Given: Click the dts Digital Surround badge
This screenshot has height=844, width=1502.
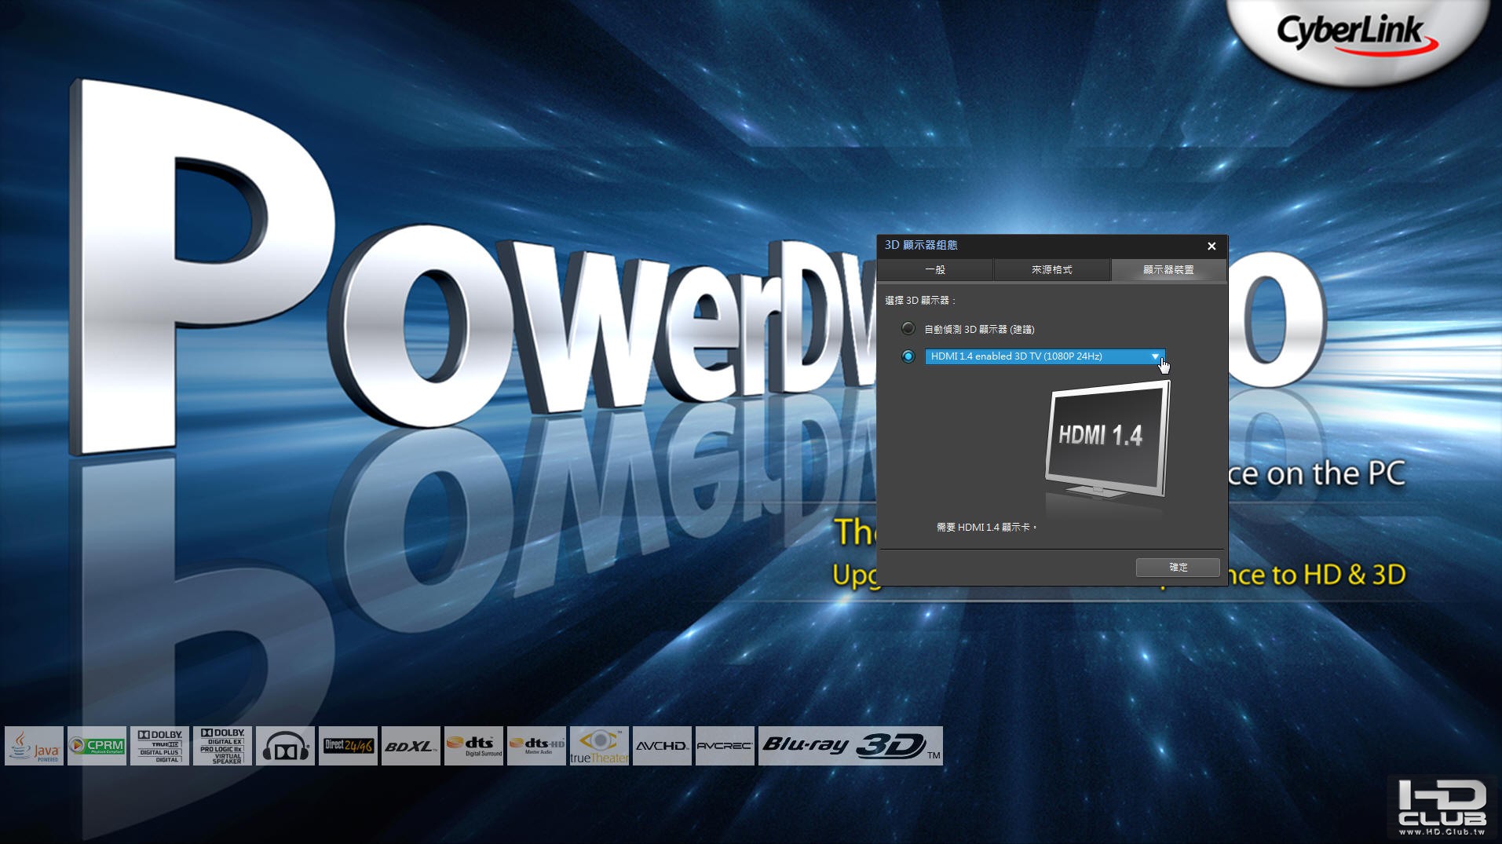Looking at the screenshot, I should point(473,746).
